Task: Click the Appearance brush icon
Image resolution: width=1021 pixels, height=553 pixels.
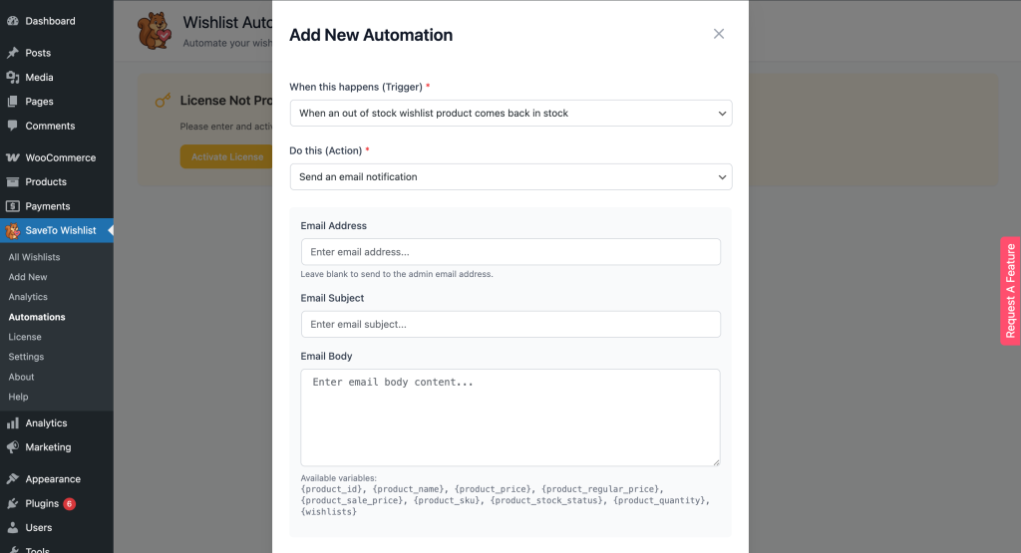Action: 13,479
